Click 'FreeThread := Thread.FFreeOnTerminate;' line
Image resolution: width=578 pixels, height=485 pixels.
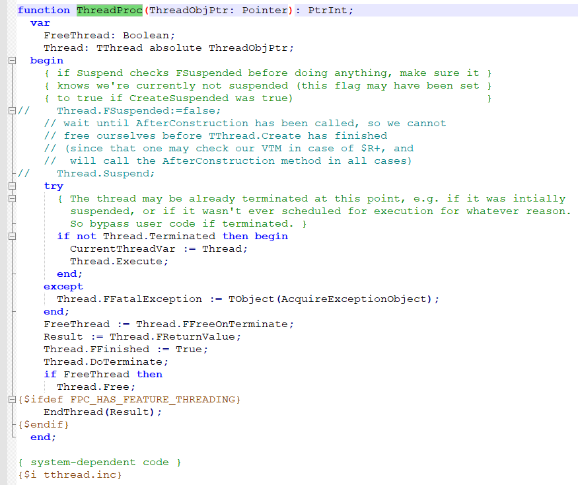click(x=169, y=324)
